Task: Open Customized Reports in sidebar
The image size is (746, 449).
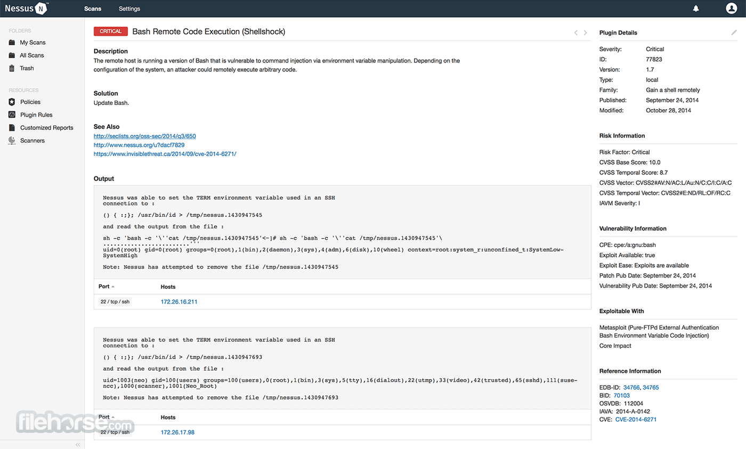Action: [47, 128]
